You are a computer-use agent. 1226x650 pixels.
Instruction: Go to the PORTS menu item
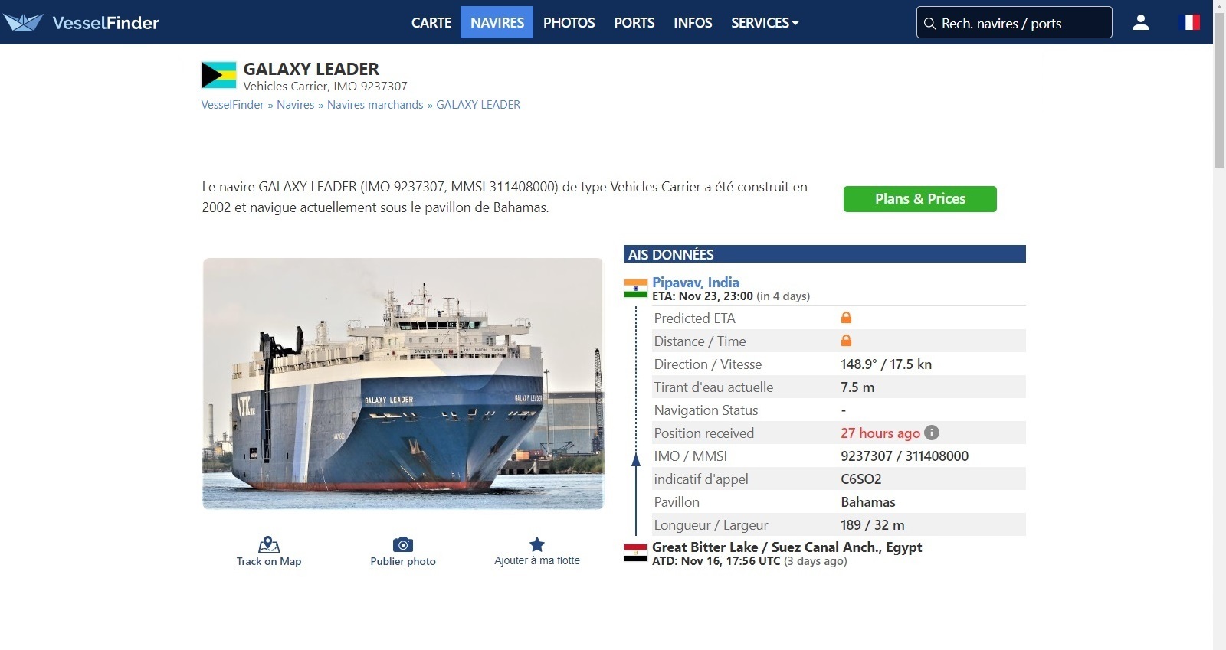click(x=634, y=23)
